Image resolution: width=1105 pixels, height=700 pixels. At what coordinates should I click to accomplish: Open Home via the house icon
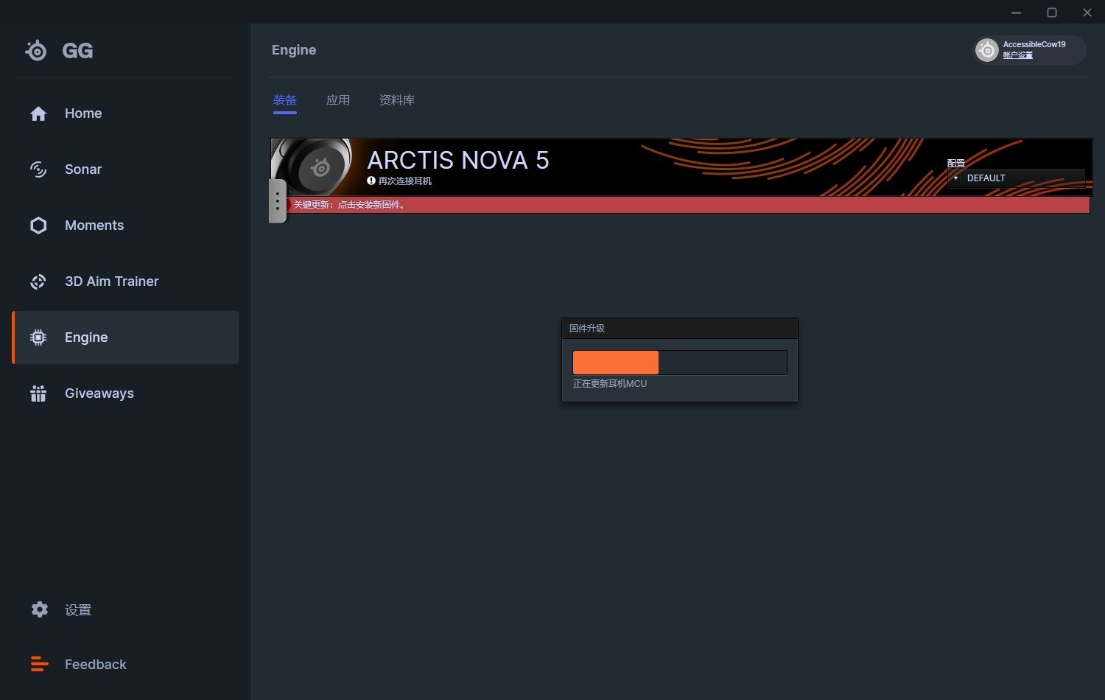click(38, 113)
